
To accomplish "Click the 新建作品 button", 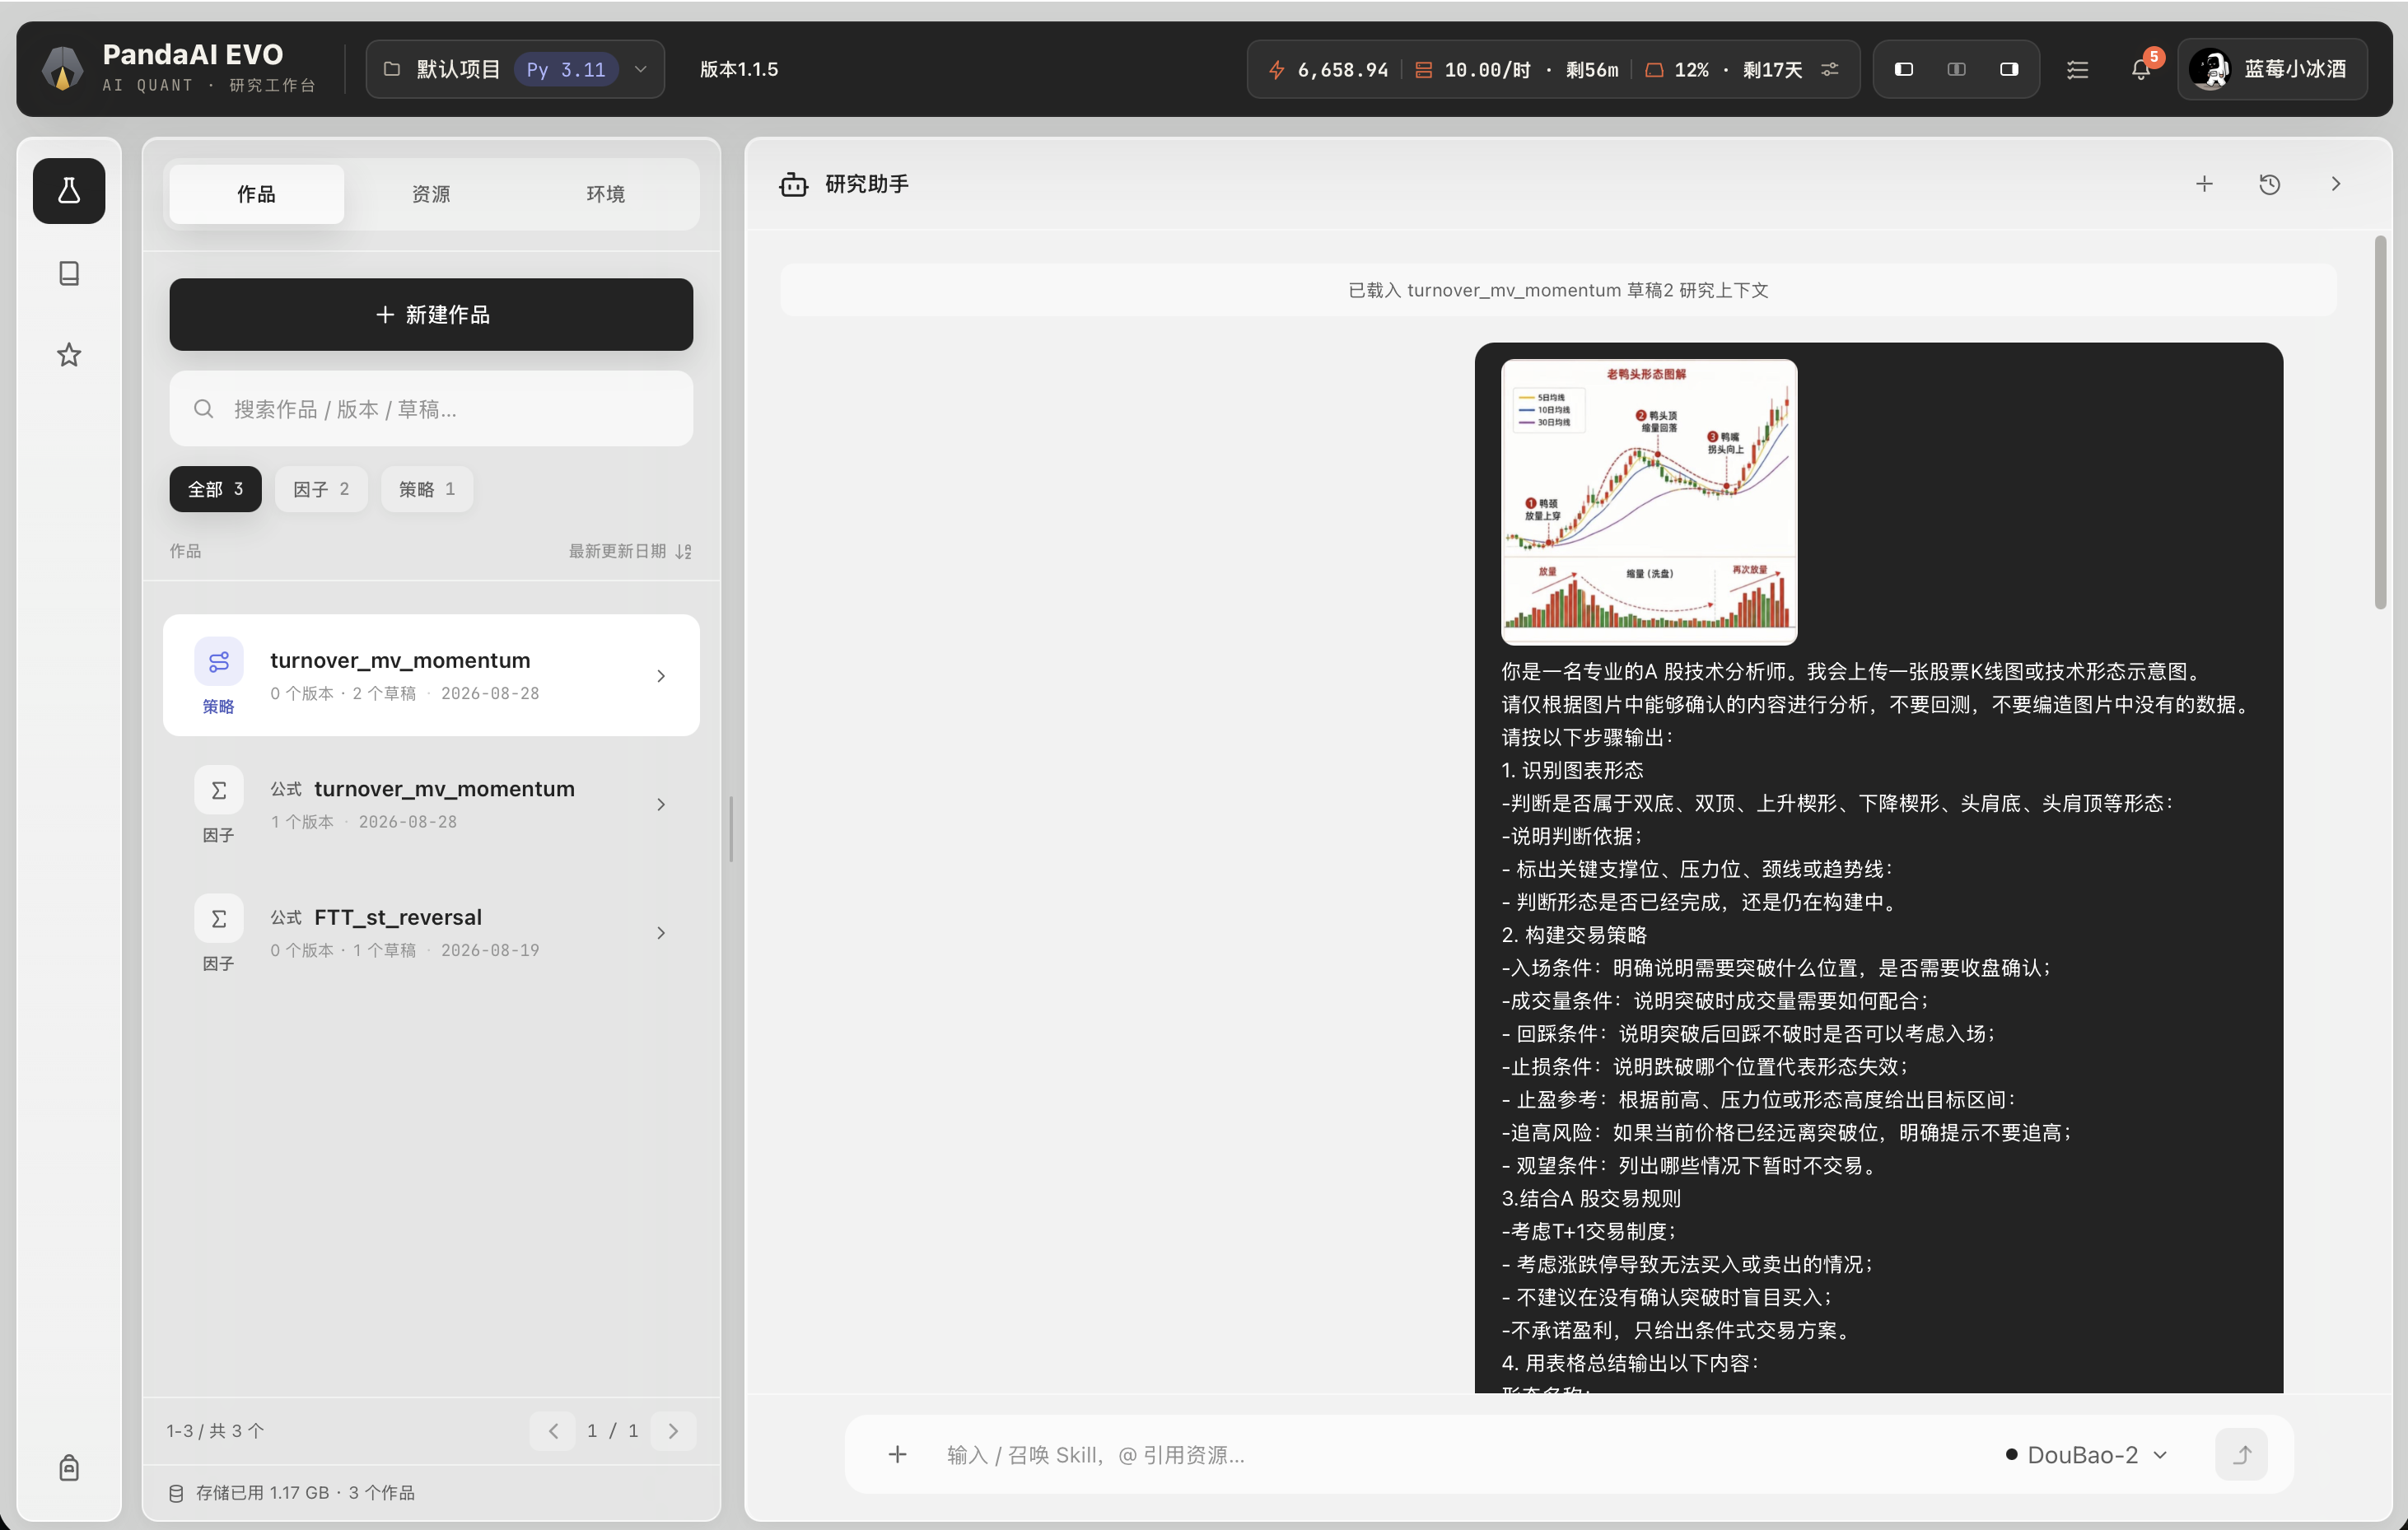I will 431,315.
